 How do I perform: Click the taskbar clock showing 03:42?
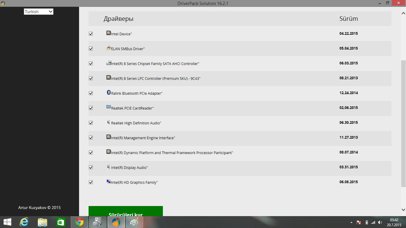point(394,222)
